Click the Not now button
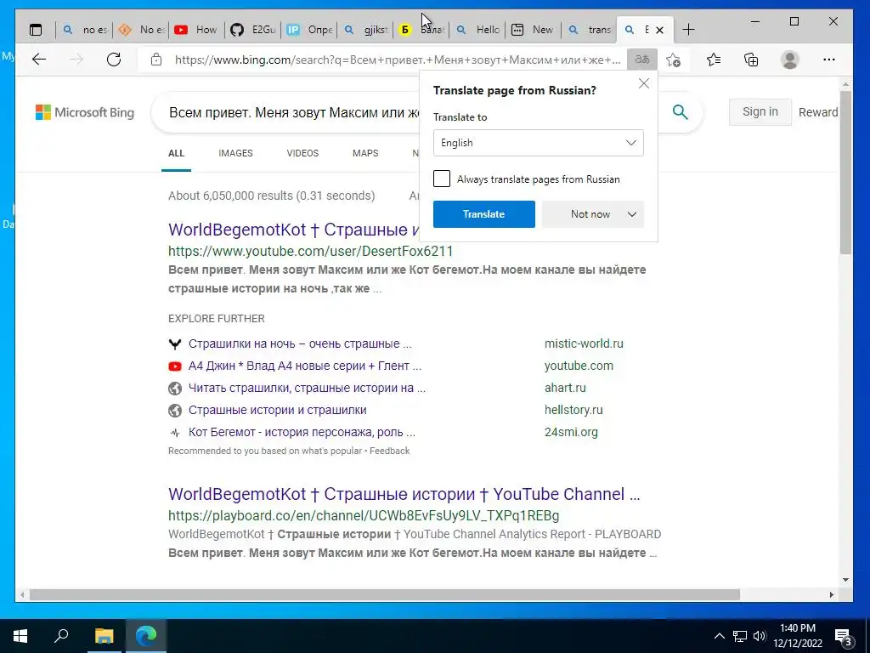 click(x=590, y=214)
